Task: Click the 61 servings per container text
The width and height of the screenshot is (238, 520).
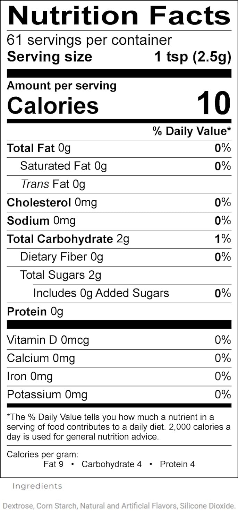Action: point(89,41)
